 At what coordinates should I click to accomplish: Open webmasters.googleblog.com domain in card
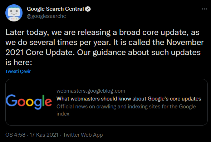[x=91, y=91]
